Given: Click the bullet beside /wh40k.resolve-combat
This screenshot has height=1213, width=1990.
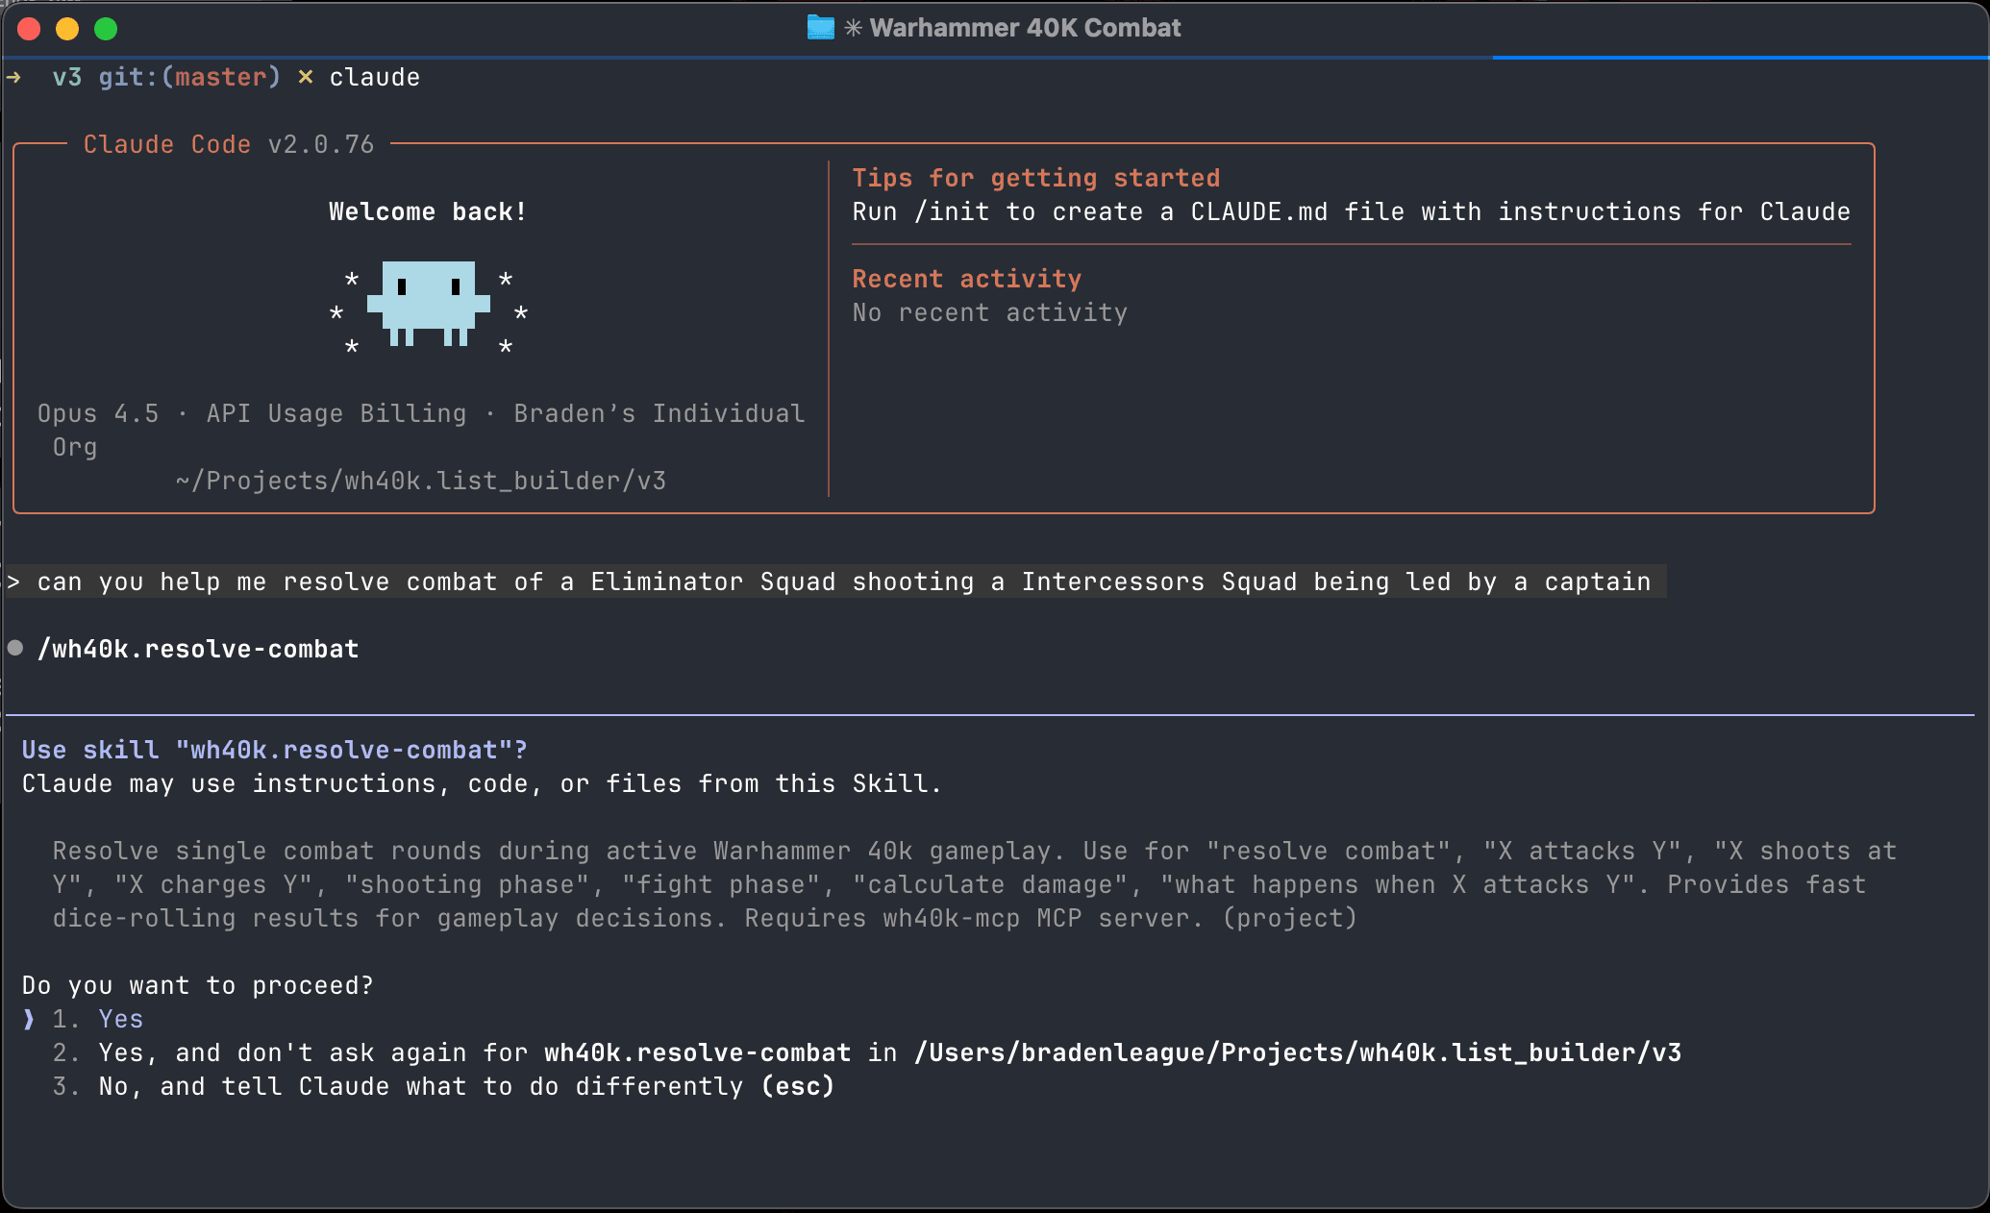Looking at the screenshot, I should [14, 648].
